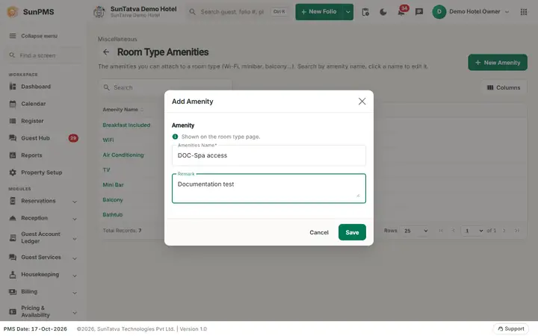Toggle dark mode moon icon

point(383,12)
